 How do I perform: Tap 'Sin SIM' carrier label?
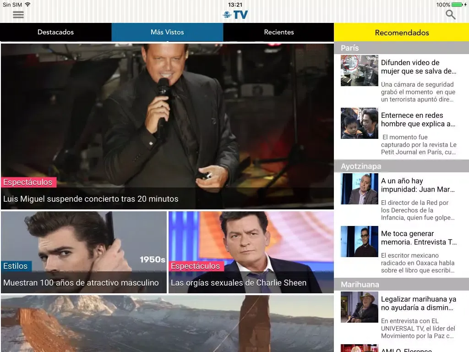pyautogui.click(x=12, y=5)
